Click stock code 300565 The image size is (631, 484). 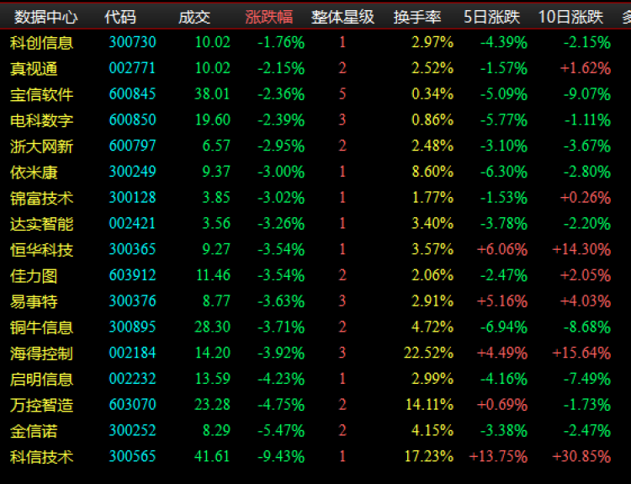(x=132, y=456)
